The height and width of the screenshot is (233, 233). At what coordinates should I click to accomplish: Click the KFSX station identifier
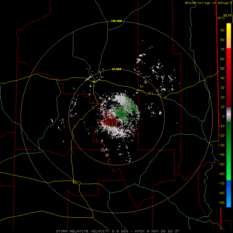point(140,231)
